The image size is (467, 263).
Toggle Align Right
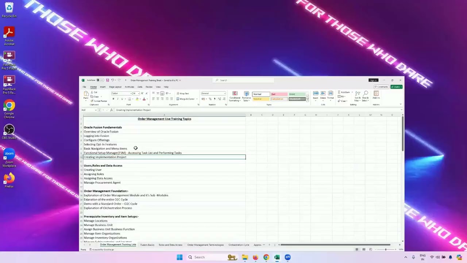click(x=162, y=99)
